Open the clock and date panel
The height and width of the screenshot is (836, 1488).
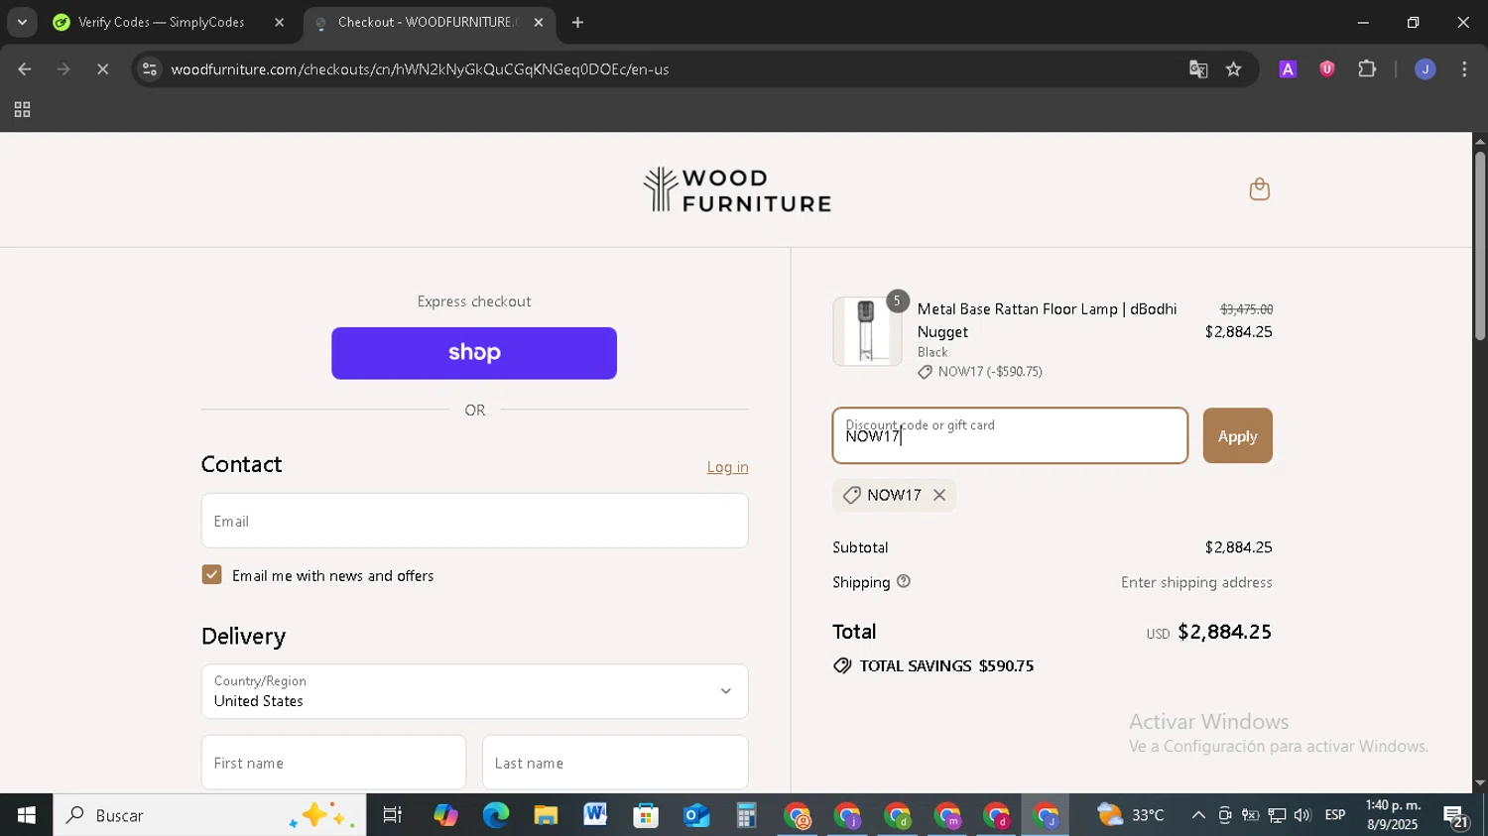(x=1393, y=815)
